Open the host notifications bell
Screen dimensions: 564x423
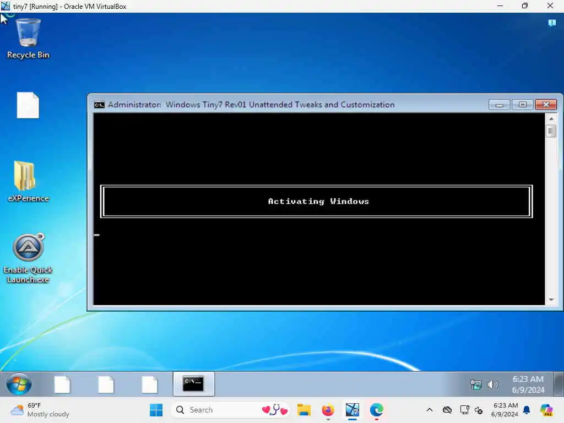point(527,410)
